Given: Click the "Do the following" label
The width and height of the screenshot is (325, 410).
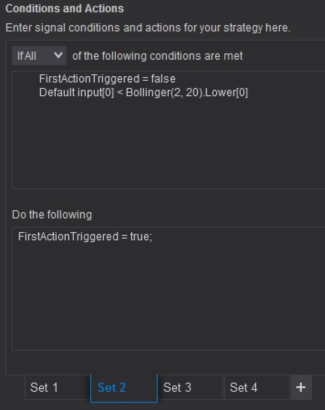Looking at the screenshot, I should coord(52,214).
